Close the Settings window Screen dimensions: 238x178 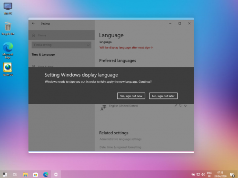(x=189, y=23)
